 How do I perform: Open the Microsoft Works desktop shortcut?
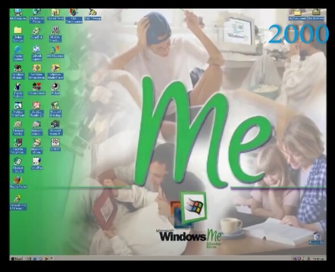[18, 128]
